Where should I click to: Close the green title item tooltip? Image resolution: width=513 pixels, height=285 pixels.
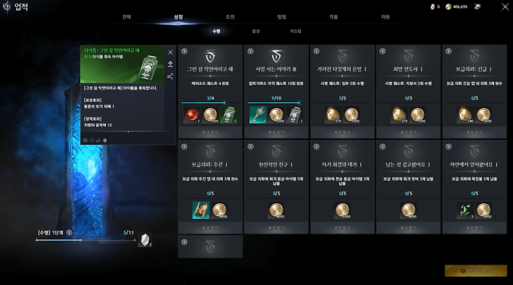point(171,52)
